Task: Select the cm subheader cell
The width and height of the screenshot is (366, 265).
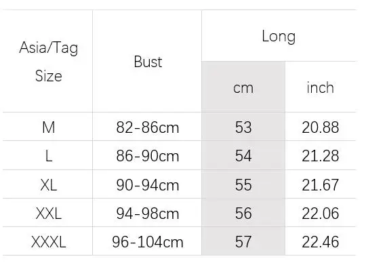Action: [243, 88]
